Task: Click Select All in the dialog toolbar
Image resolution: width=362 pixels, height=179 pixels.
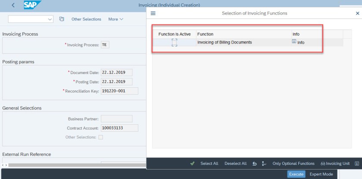Action: click(x=209, y=164)
